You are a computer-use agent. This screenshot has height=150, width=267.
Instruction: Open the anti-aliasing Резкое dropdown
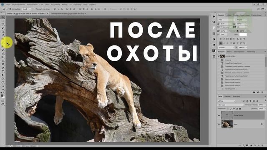pos(243,47)
